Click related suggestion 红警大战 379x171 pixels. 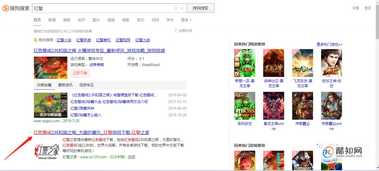point(142,40)
